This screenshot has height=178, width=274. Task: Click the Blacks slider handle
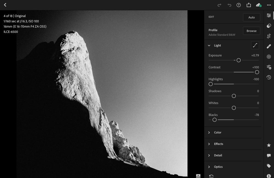coord(215,120)
